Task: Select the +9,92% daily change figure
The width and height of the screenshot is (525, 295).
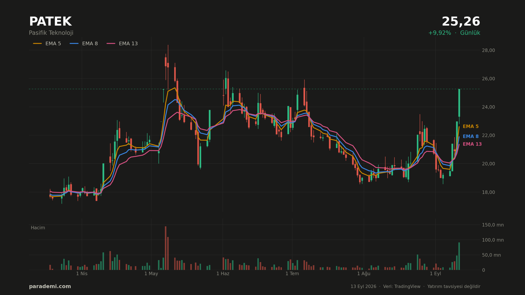Action: [x=439, y=33]
